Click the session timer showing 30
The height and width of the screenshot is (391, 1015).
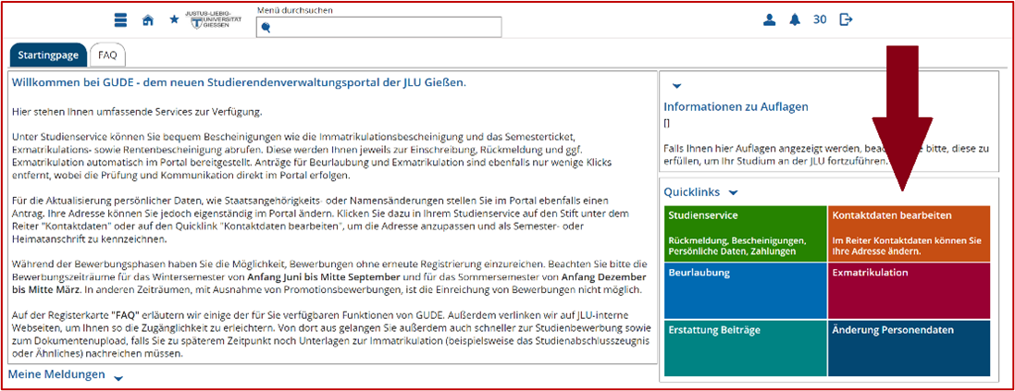(x=819, y=19)
